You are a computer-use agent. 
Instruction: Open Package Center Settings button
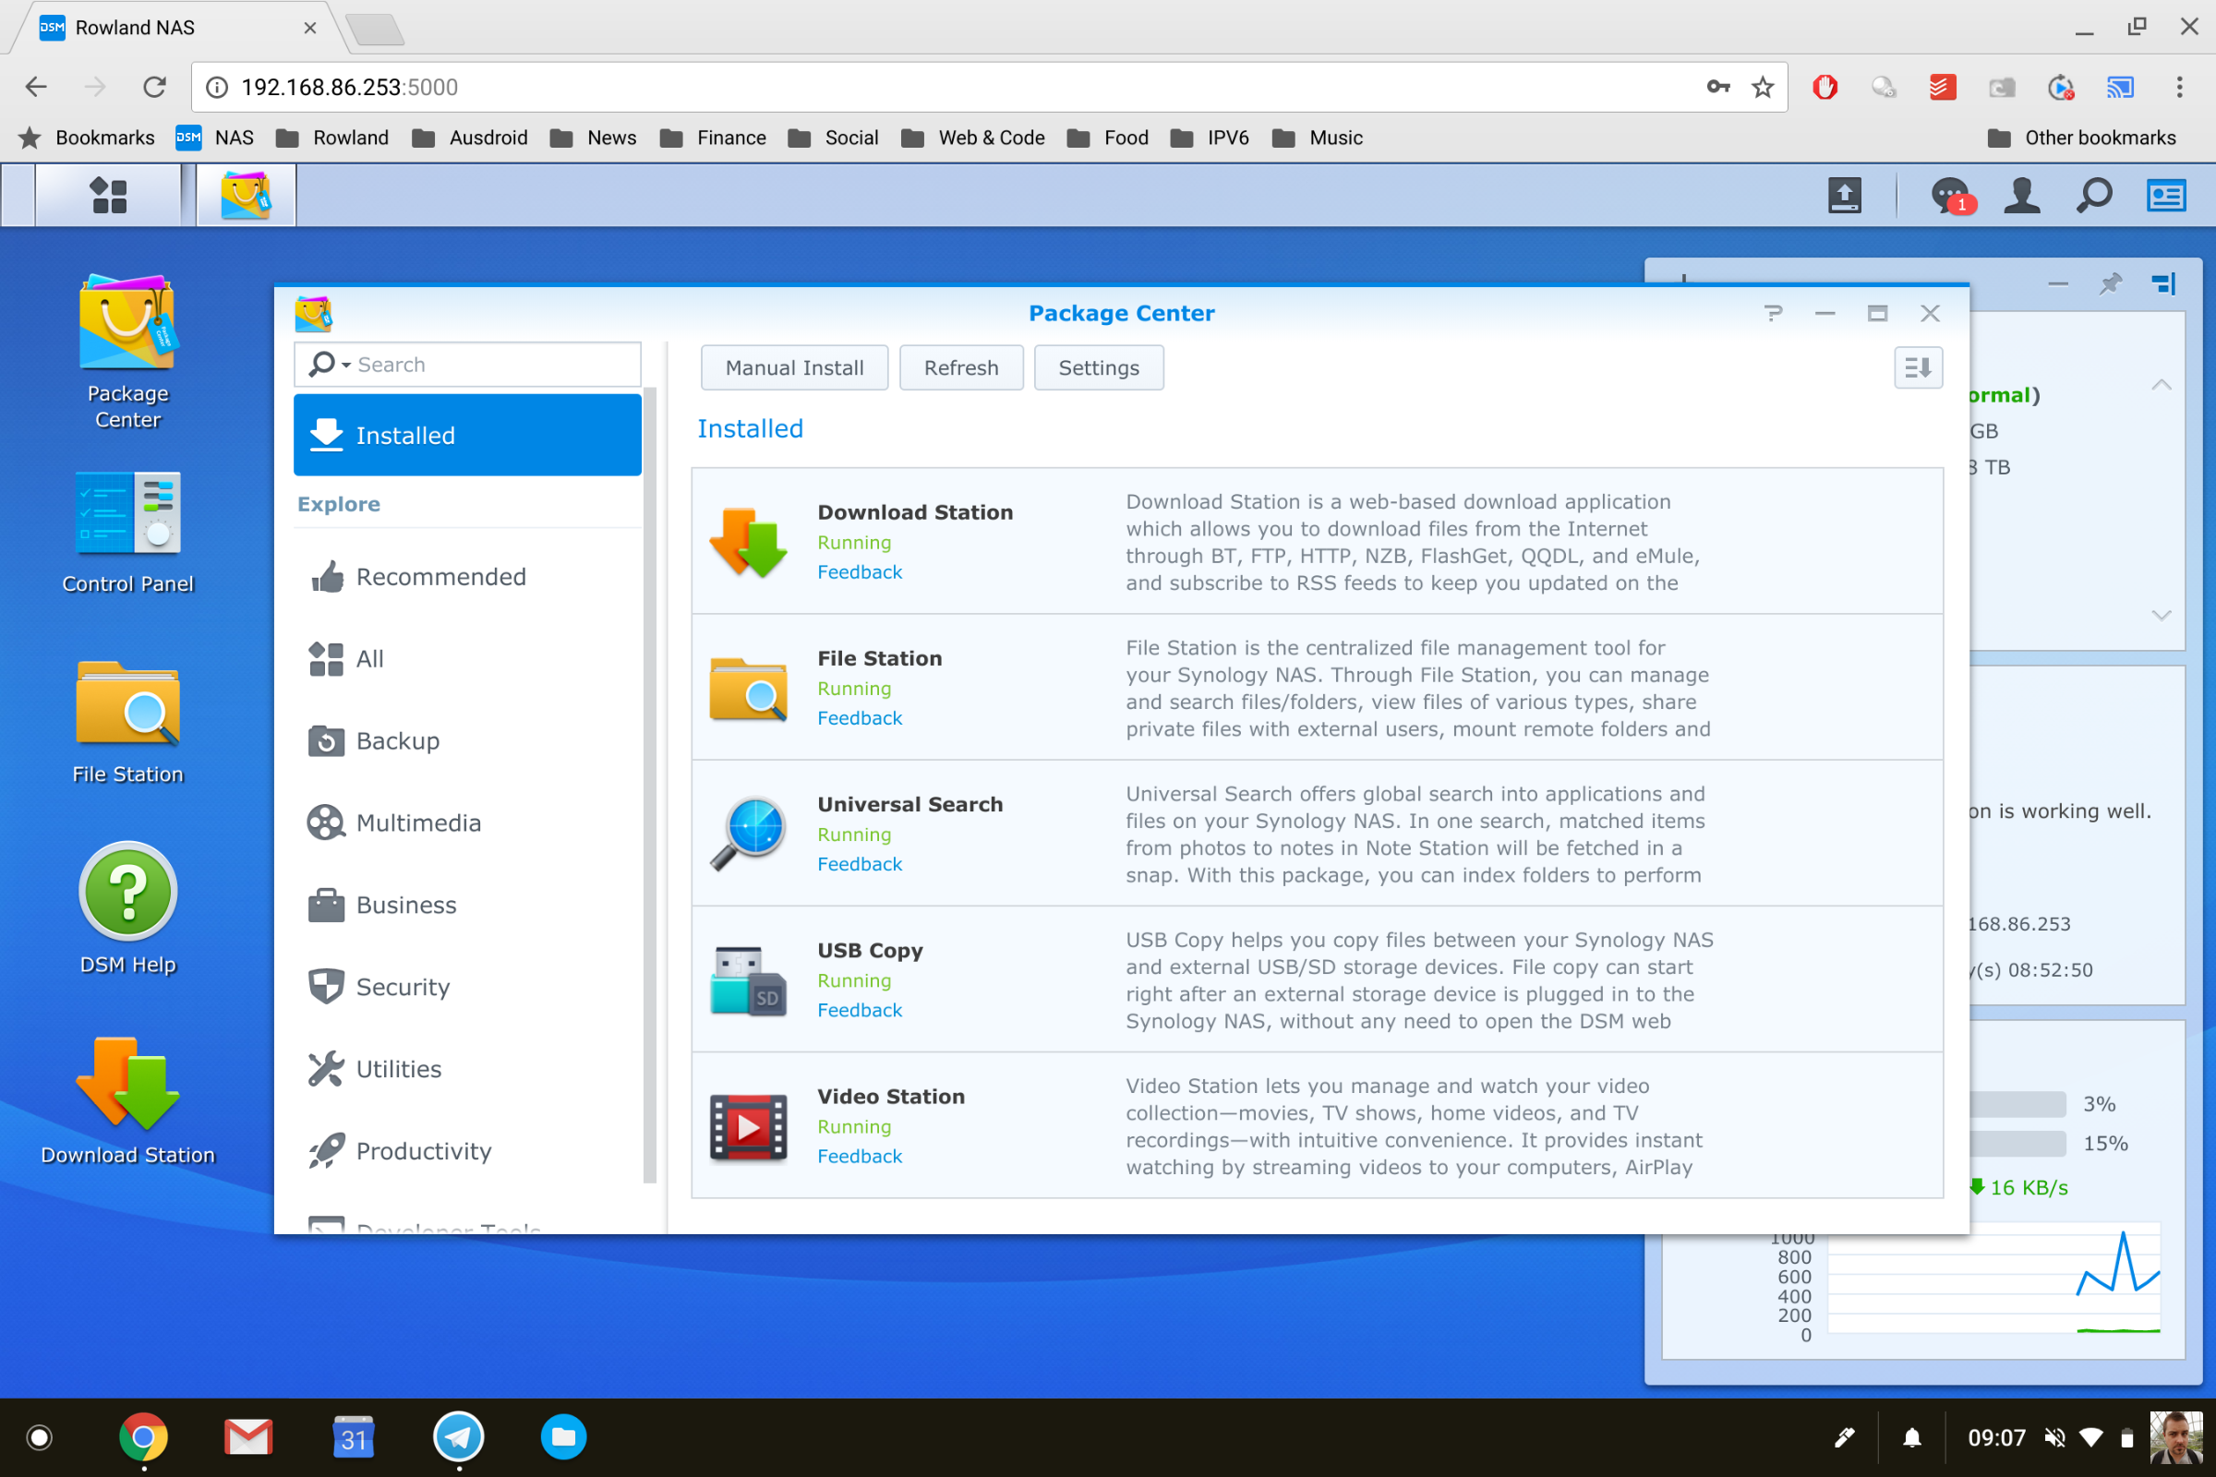(1099, 367)
